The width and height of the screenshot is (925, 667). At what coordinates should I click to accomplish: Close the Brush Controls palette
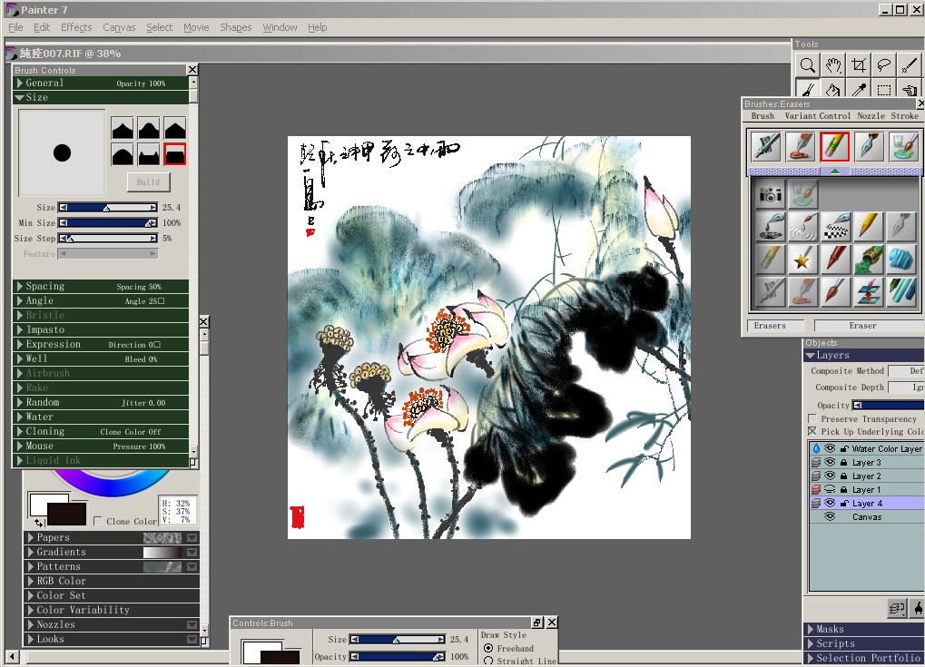point(192,70)
